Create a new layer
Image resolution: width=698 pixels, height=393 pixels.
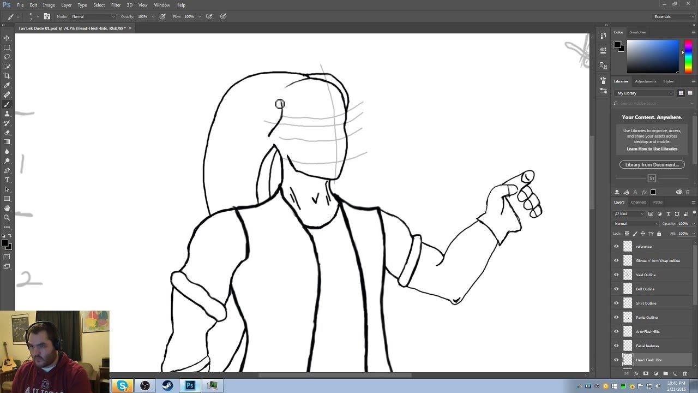675,374
